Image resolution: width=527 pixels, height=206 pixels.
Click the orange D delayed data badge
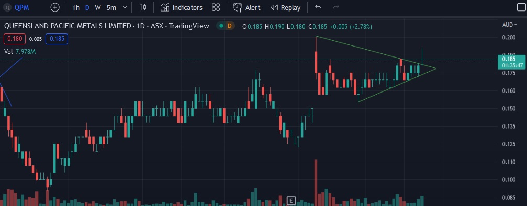tap(230, 26)
